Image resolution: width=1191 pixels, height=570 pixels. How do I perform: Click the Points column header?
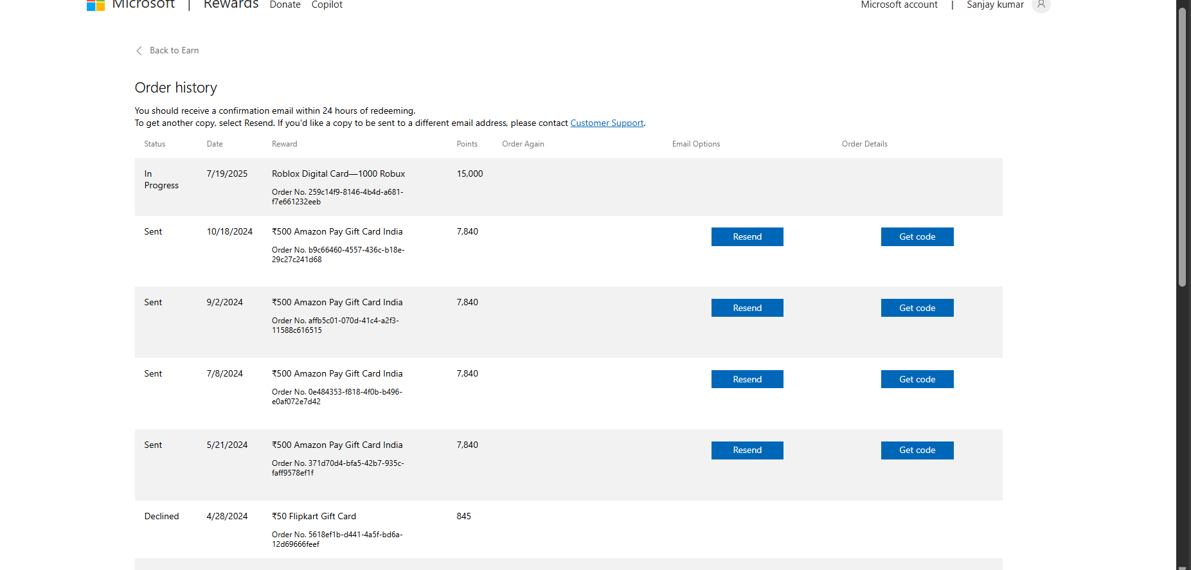click(x=467, y=144)
